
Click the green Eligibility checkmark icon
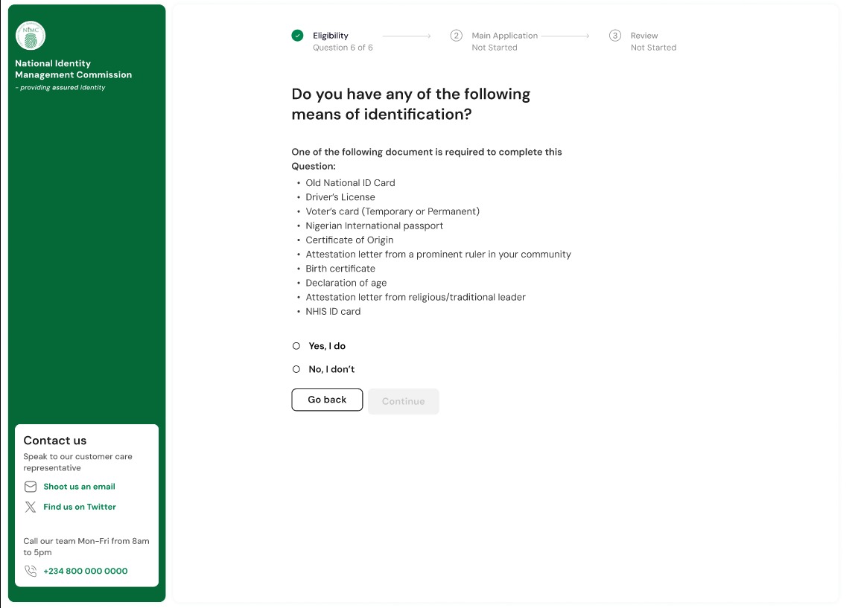click(x=298, y=36)
